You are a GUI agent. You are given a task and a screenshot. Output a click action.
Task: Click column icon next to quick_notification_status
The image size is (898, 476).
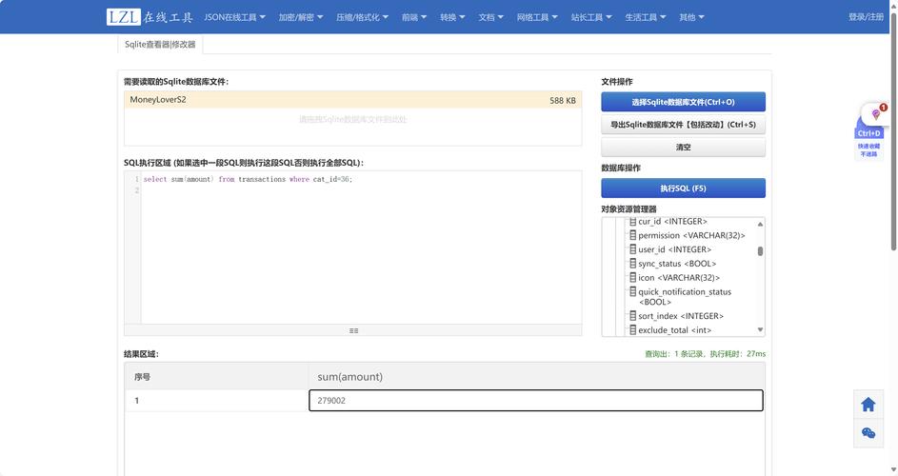point(633,291)
